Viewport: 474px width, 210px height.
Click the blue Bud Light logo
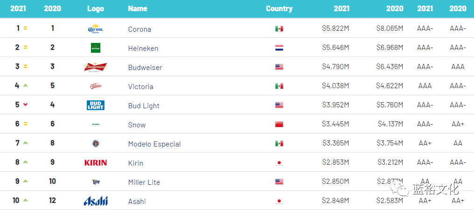96,105
